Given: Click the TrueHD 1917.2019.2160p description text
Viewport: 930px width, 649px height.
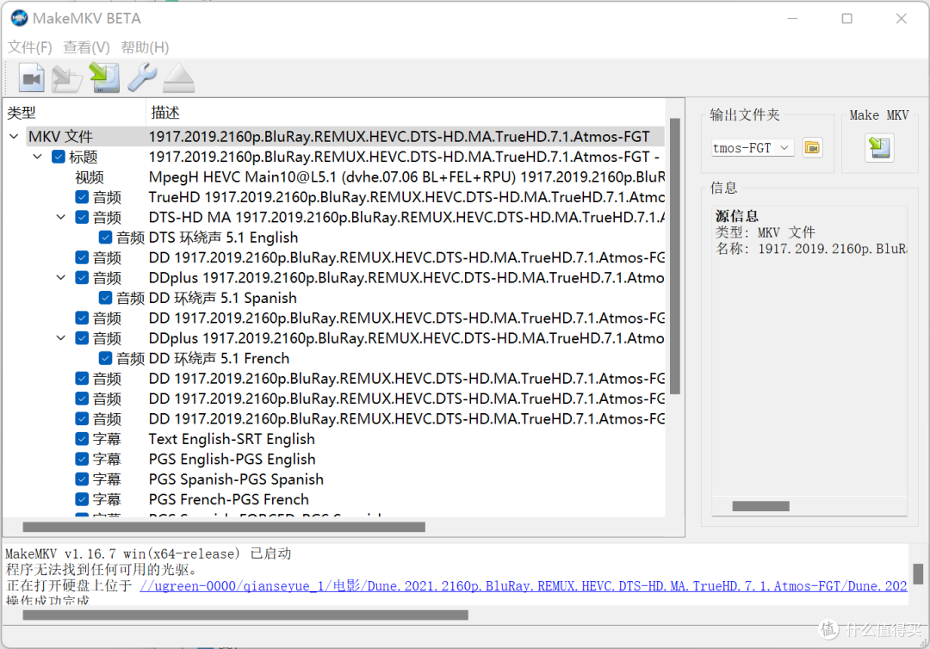Looking at the screenshot, I should point(406,197).
